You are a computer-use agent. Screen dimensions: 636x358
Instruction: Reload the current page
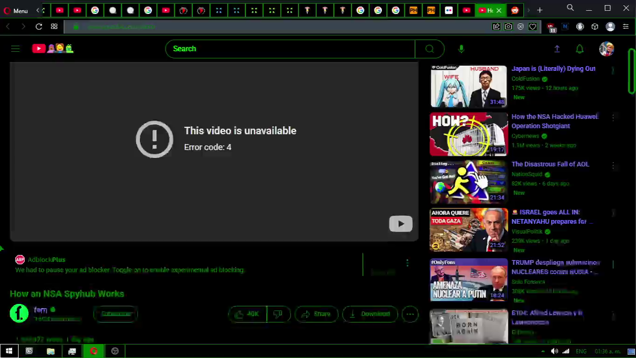click(x=39, y=27)
